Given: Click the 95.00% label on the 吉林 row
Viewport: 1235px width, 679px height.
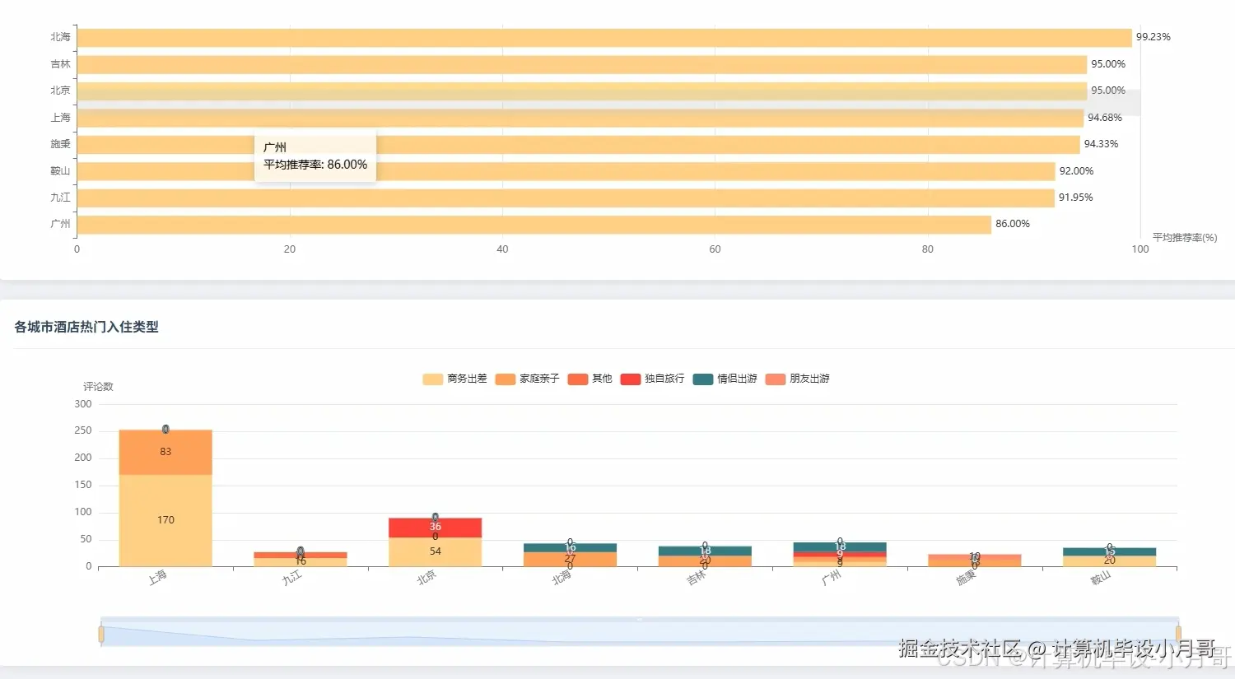Looking at the screenshot, I should [1108, 64].
